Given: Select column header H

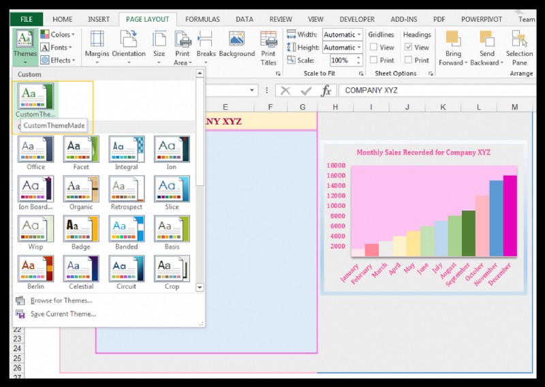Looking at the screenshot, I should tap(335, 107).
